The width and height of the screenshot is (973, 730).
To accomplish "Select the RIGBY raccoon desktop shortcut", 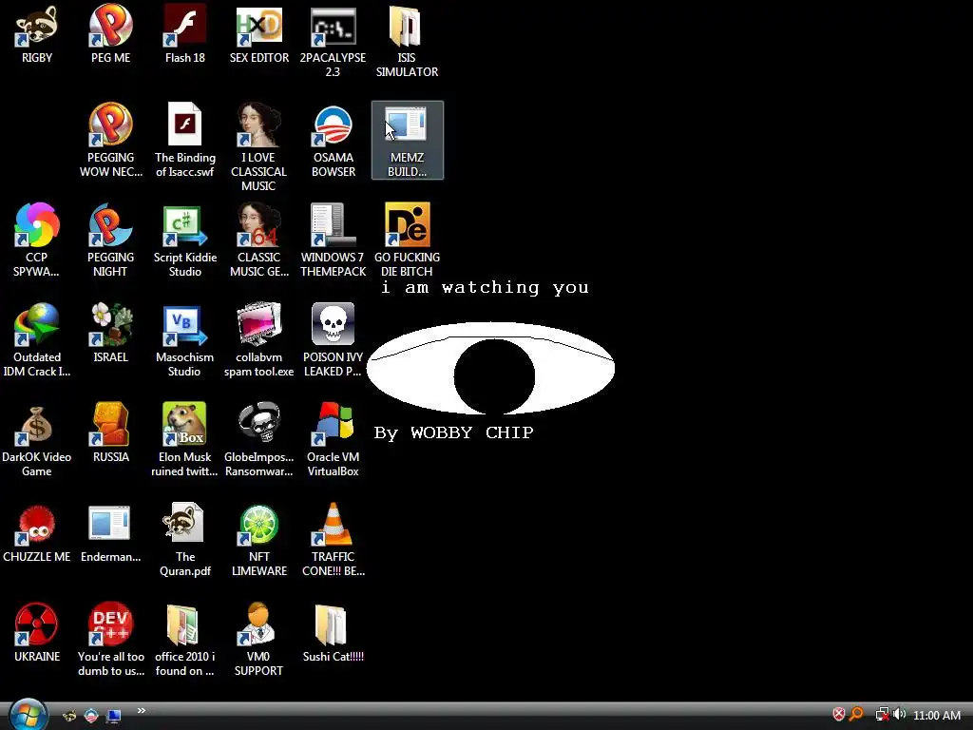I will (37, 35).
